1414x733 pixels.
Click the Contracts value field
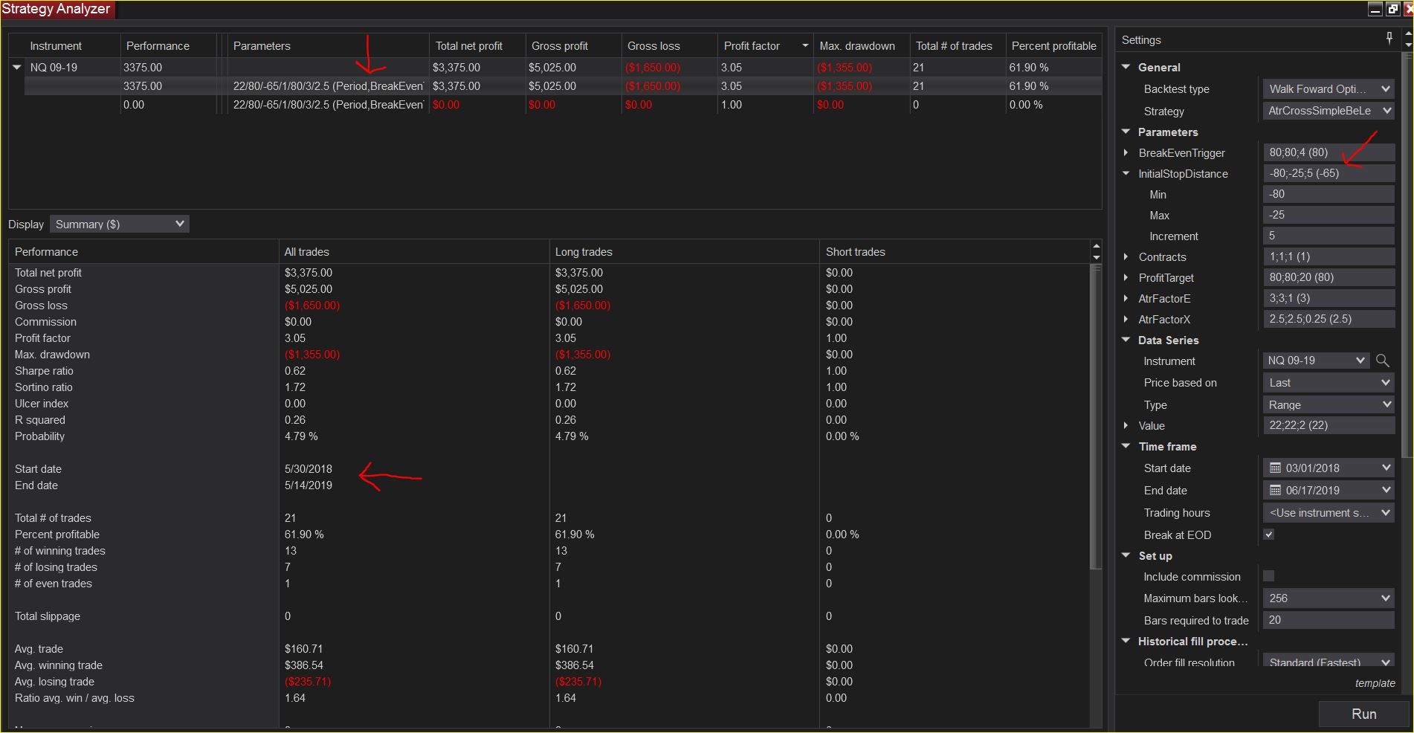[1329, 256]
